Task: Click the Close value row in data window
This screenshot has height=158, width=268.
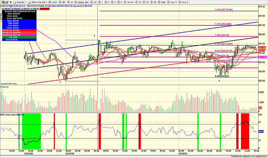Action: coord(19,28)
